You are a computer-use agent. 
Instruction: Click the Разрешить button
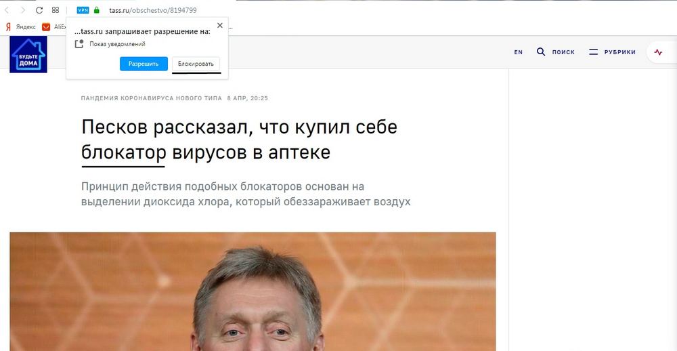point(144,64)
